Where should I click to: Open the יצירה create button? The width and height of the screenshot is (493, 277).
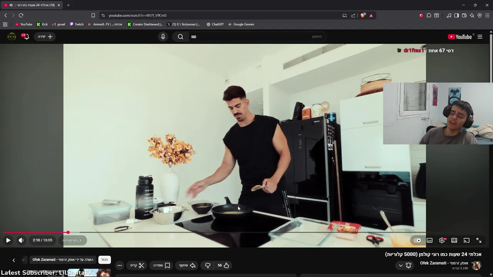(45, 37)
